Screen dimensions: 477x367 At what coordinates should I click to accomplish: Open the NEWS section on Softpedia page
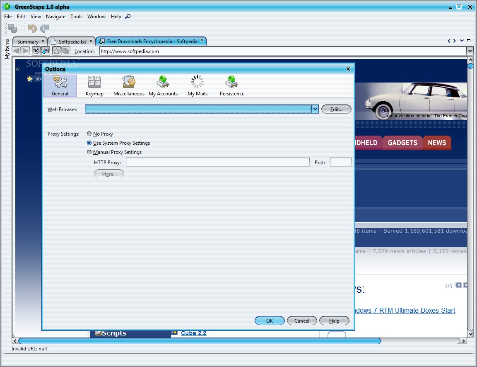(x=437, y=143)
